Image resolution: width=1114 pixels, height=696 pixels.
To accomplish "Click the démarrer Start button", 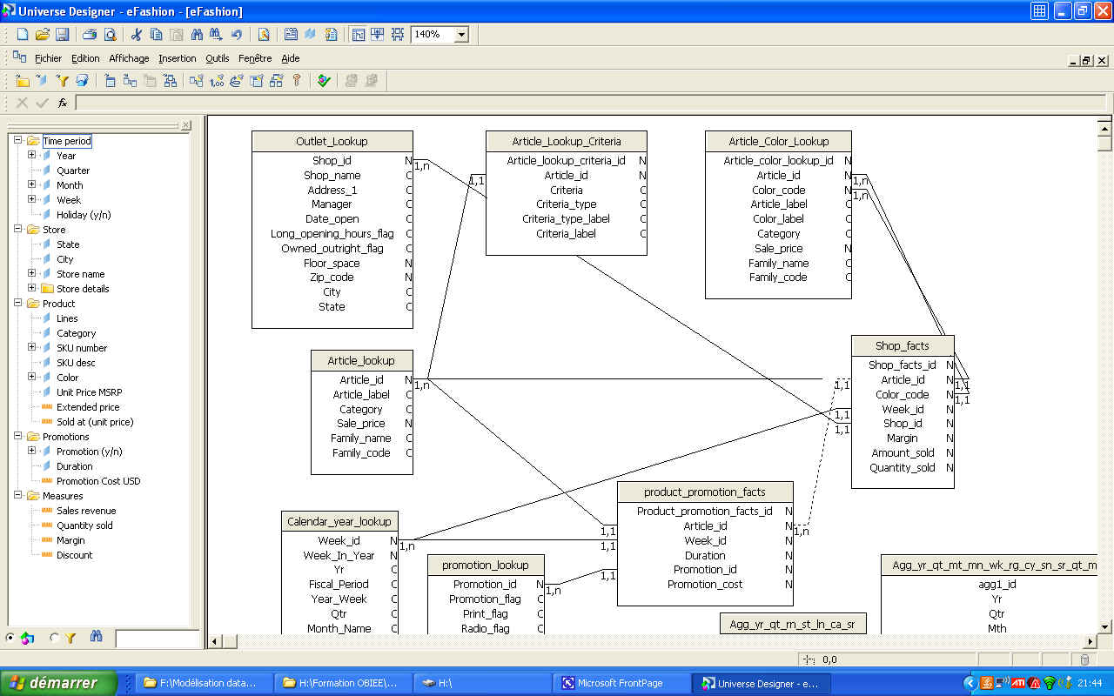I will click(x=59, y=683).
